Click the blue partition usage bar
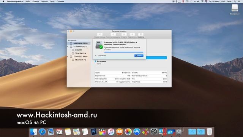This screenshot has width=243, height=137. [156, 58]
